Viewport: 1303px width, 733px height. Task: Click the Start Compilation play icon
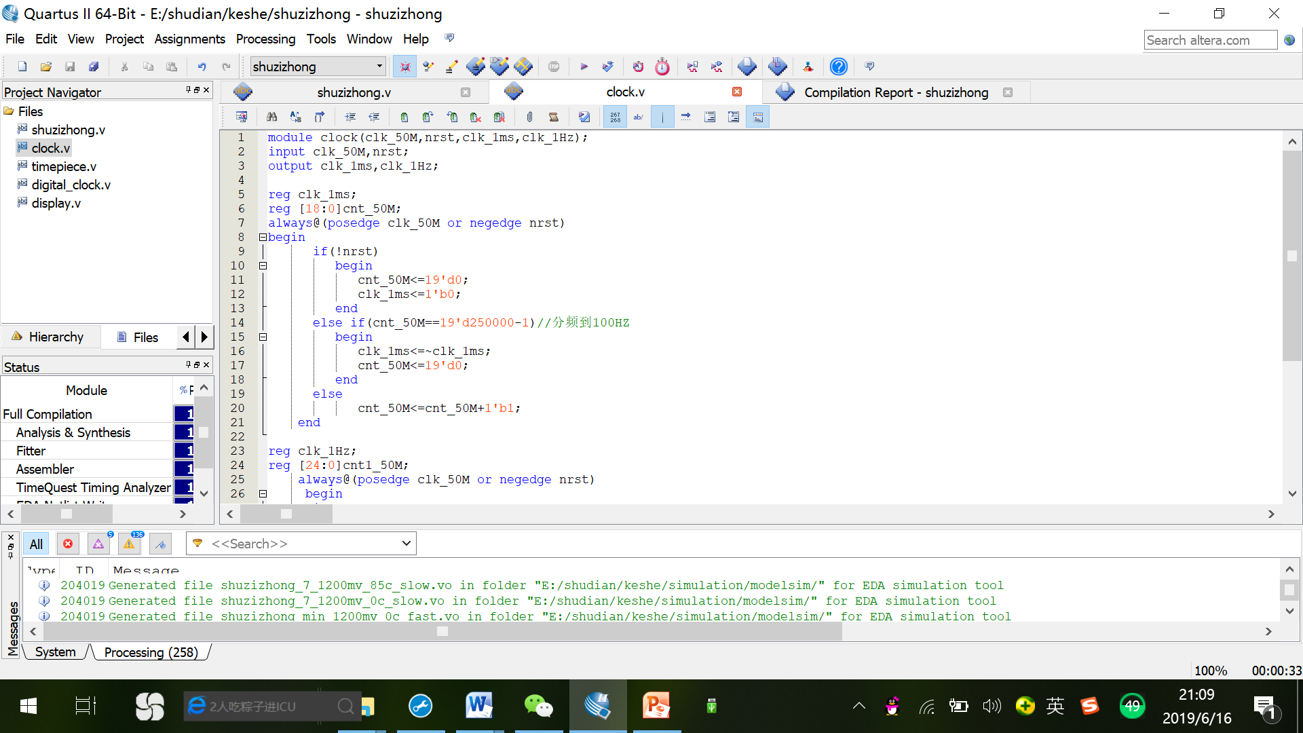[x=584, y=67]
